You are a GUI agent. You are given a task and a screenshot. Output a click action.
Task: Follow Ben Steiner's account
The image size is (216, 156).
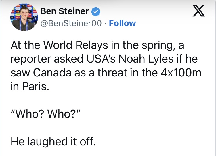tap(123, 23)
